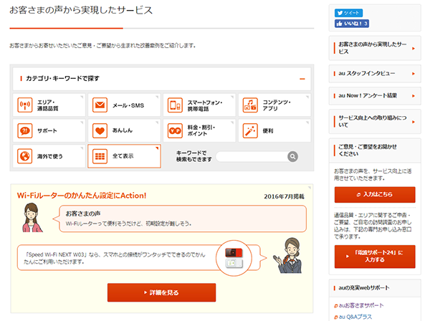
Task: Click the 入力はこちら button
Action: pyautogui.click(x=375, y=195)
